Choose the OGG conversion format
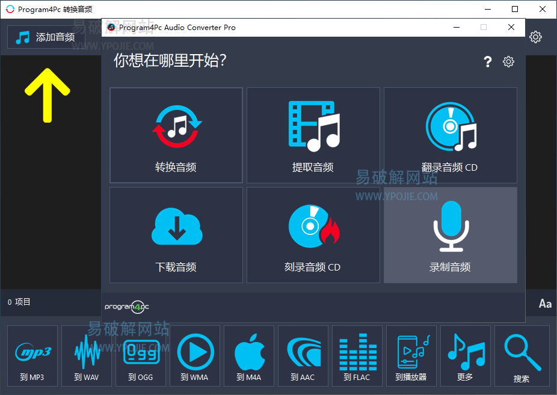 (x=140, y=356)
